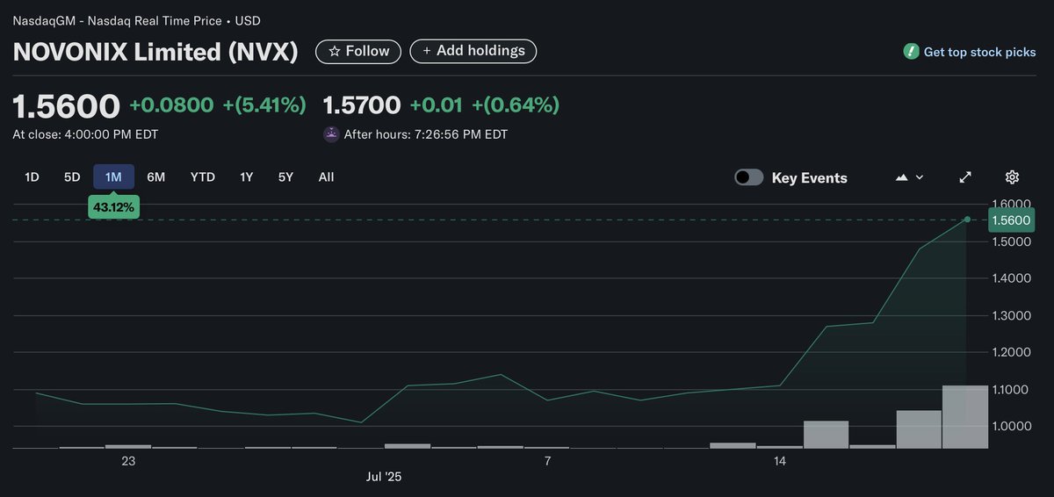The image size is (1054, 497).
Task: Click the 1.0000 price axis label
Action: [x=1013, y=427]
